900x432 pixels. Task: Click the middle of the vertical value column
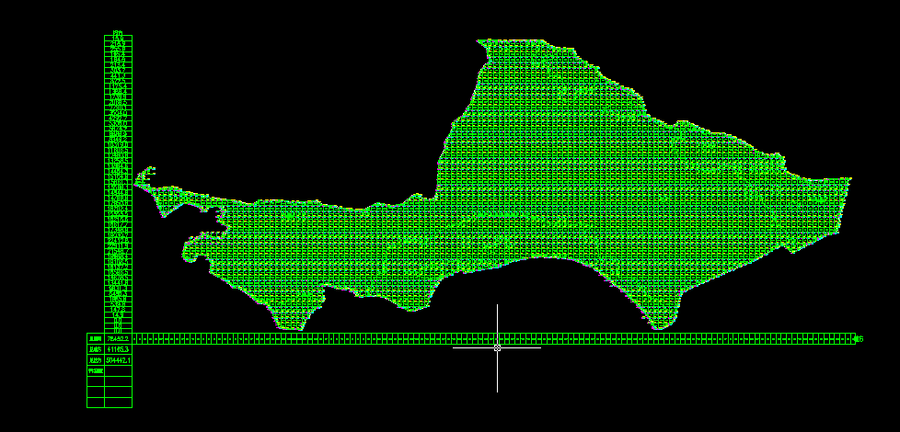click(x=118, y=184)
